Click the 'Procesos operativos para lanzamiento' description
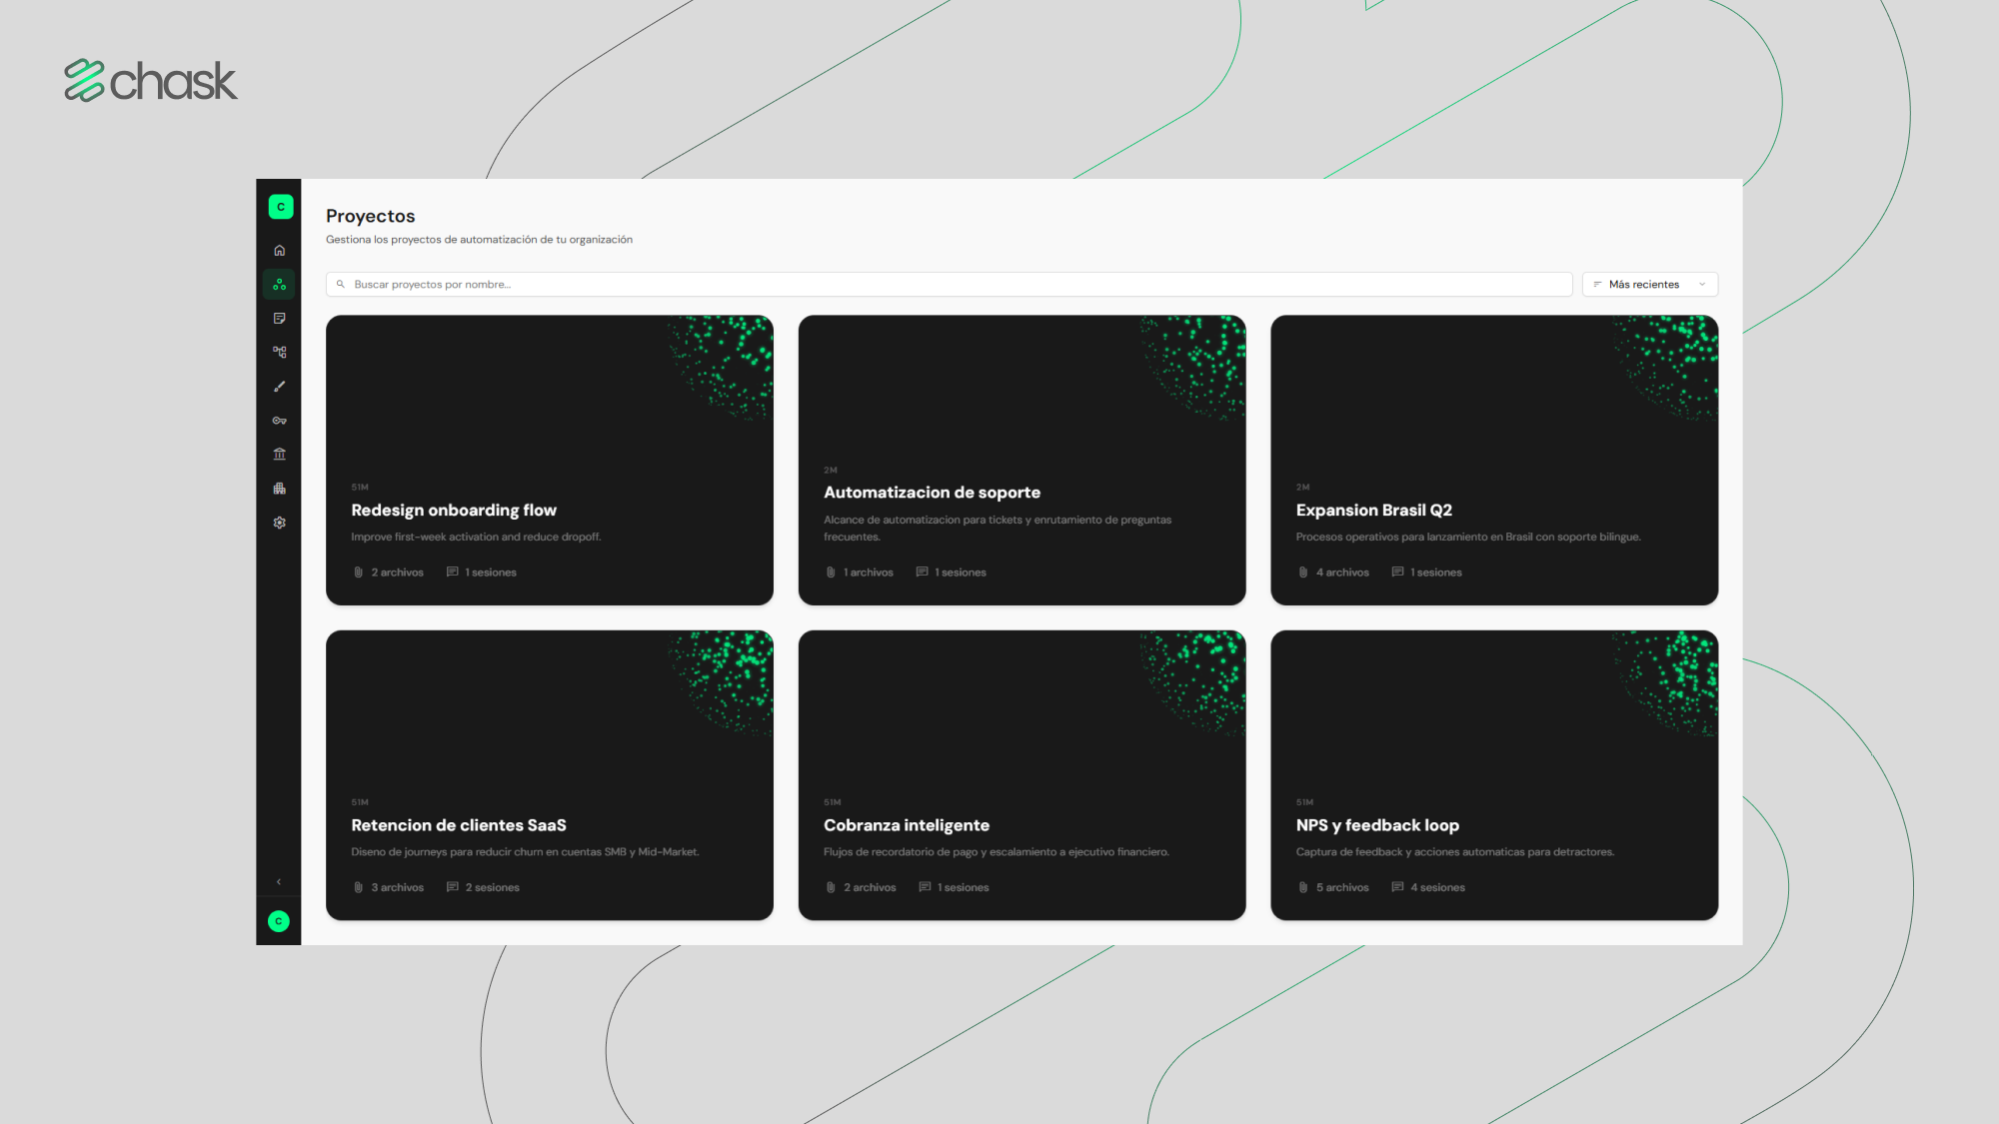 1468,538
